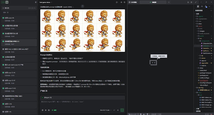The image size is (214, 115).
Task: Open the explorer files icon in right panel
Action: [198, 7]
